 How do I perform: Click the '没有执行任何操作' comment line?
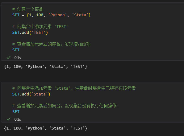(x=64, y=106)
